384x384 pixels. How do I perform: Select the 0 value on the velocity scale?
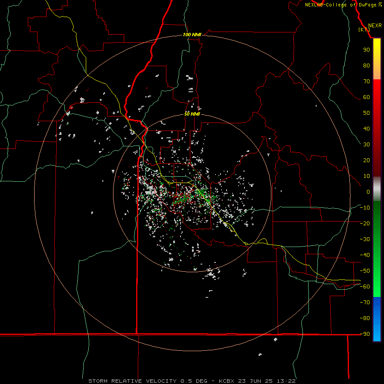368,192
